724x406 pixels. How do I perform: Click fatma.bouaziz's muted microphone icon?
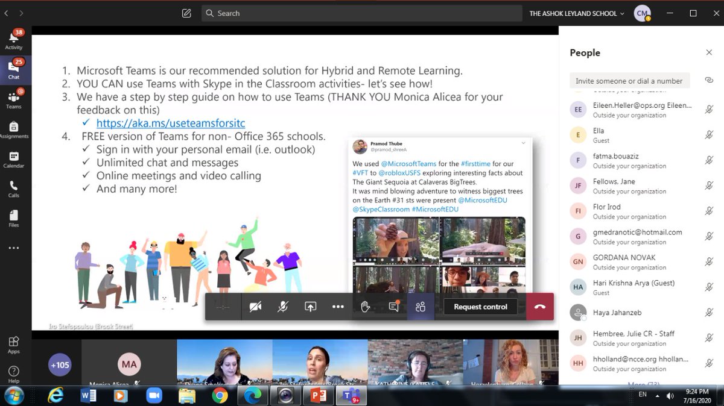709,160
